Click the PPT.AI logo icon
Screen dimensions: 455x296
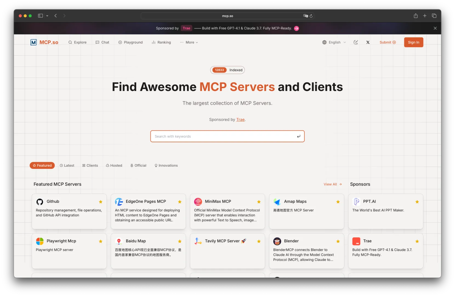click(356, 202)
